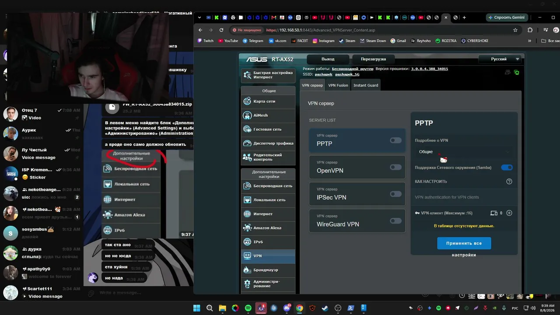Open the CYBERSHOKE bookmark
Viewport: 560px width, 315px height.
[474, 41]
